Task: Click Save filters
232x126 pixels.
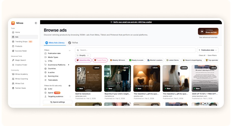Action: pos(212,55)
